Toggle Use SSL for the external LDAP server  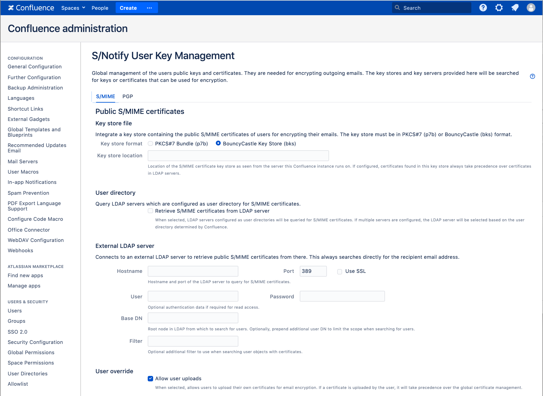pos(339,271)
